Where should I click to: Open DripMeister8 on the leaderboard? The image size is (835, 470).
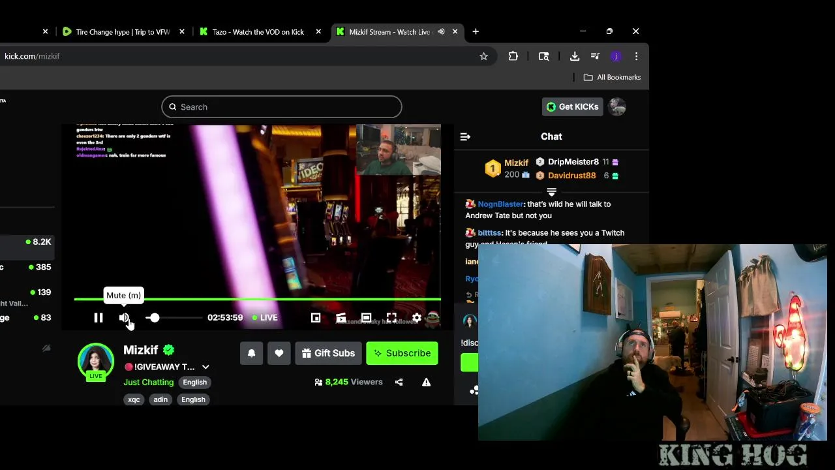[x=573, y=162]
